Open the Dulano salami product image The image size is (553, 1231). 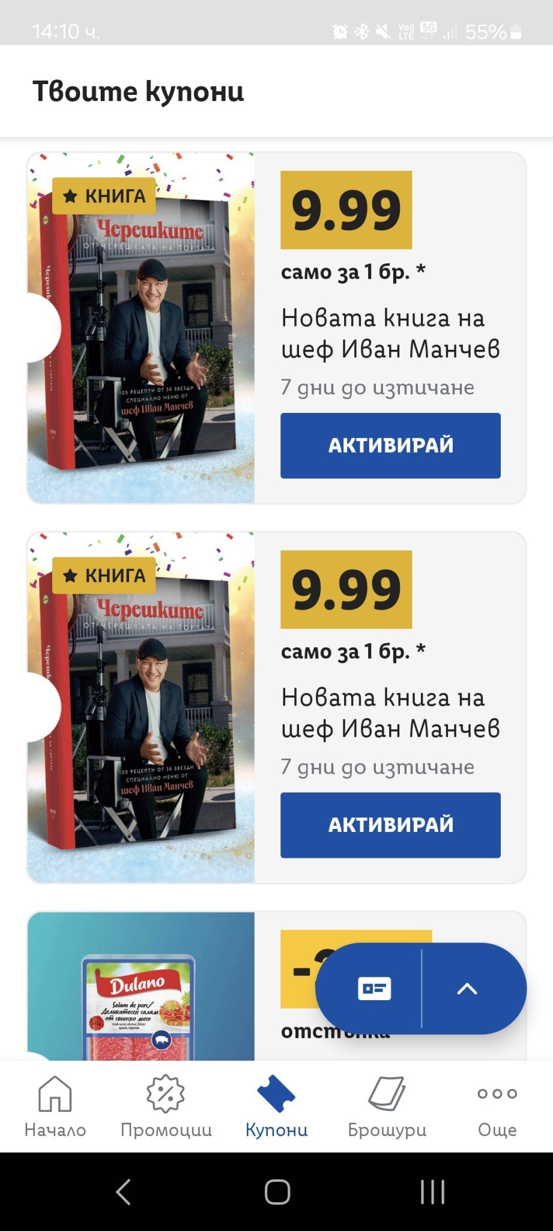(x=141, y=986)
